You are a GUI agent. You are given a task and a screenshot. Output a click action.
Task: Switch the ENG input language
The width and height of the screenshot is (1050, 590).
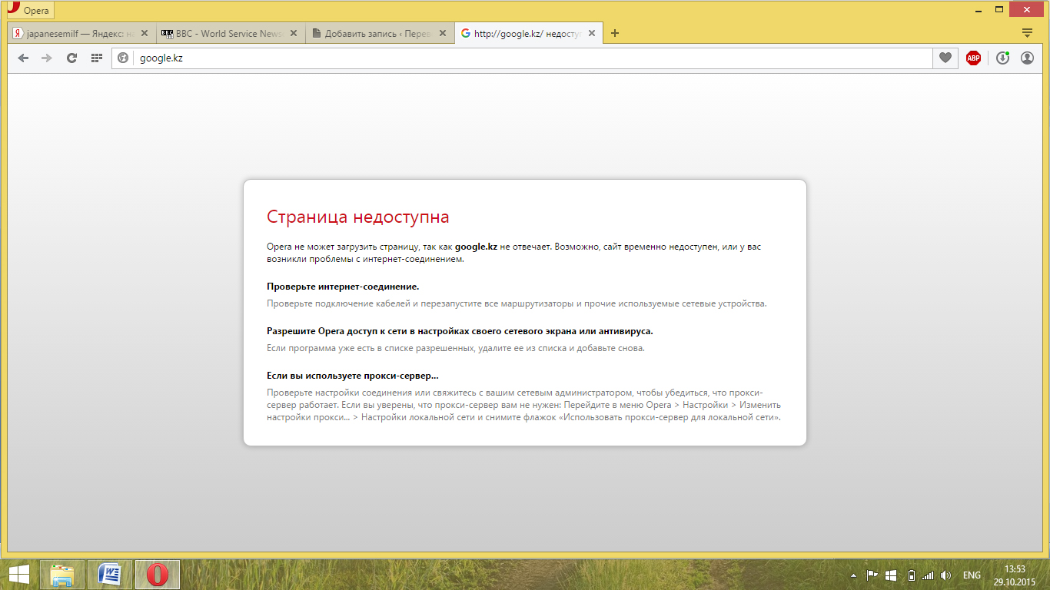tap(972, 575)
